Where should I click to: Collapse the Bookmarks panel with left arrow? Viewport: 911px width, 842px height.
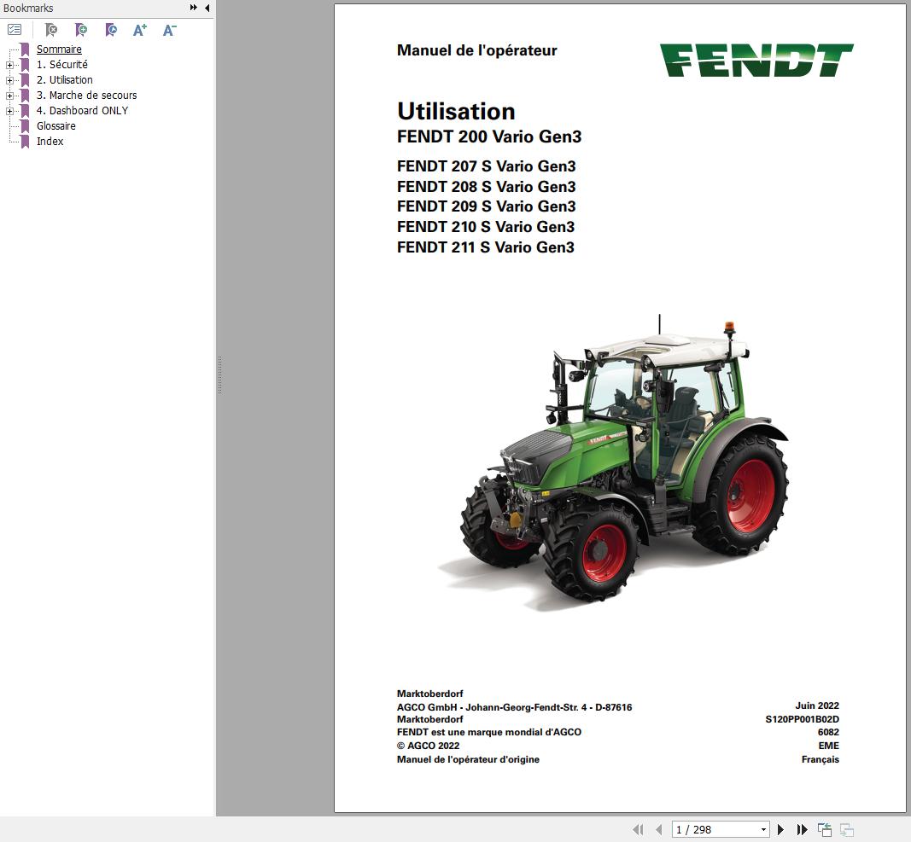click(207, 8)
